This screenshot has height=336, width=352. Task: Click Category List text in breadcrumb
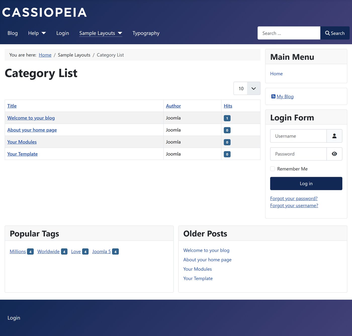(x=110, y=55)
